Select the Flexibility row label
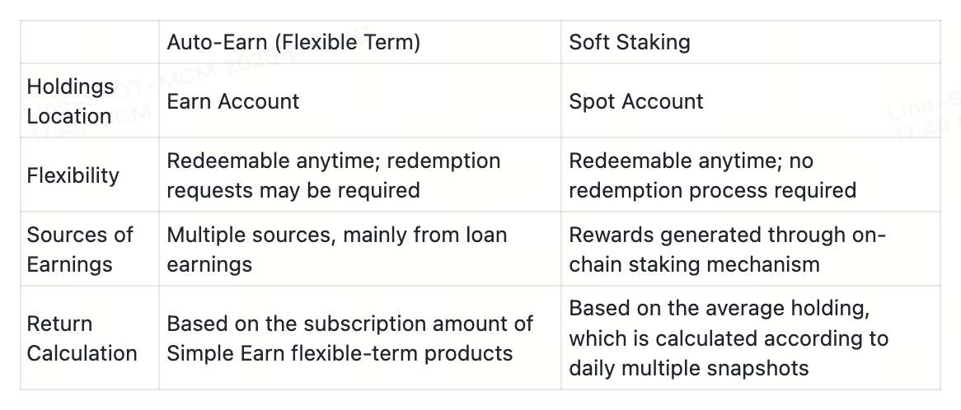Screen dimensions: 961x410 73,175
